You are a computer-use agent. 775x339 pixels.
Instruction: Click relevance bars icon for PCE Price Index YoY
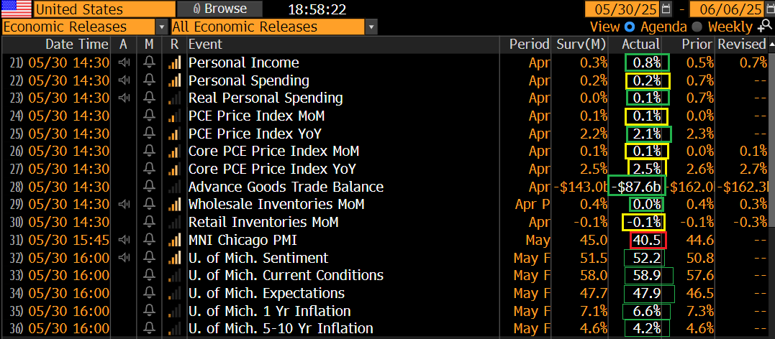(174, 134)
